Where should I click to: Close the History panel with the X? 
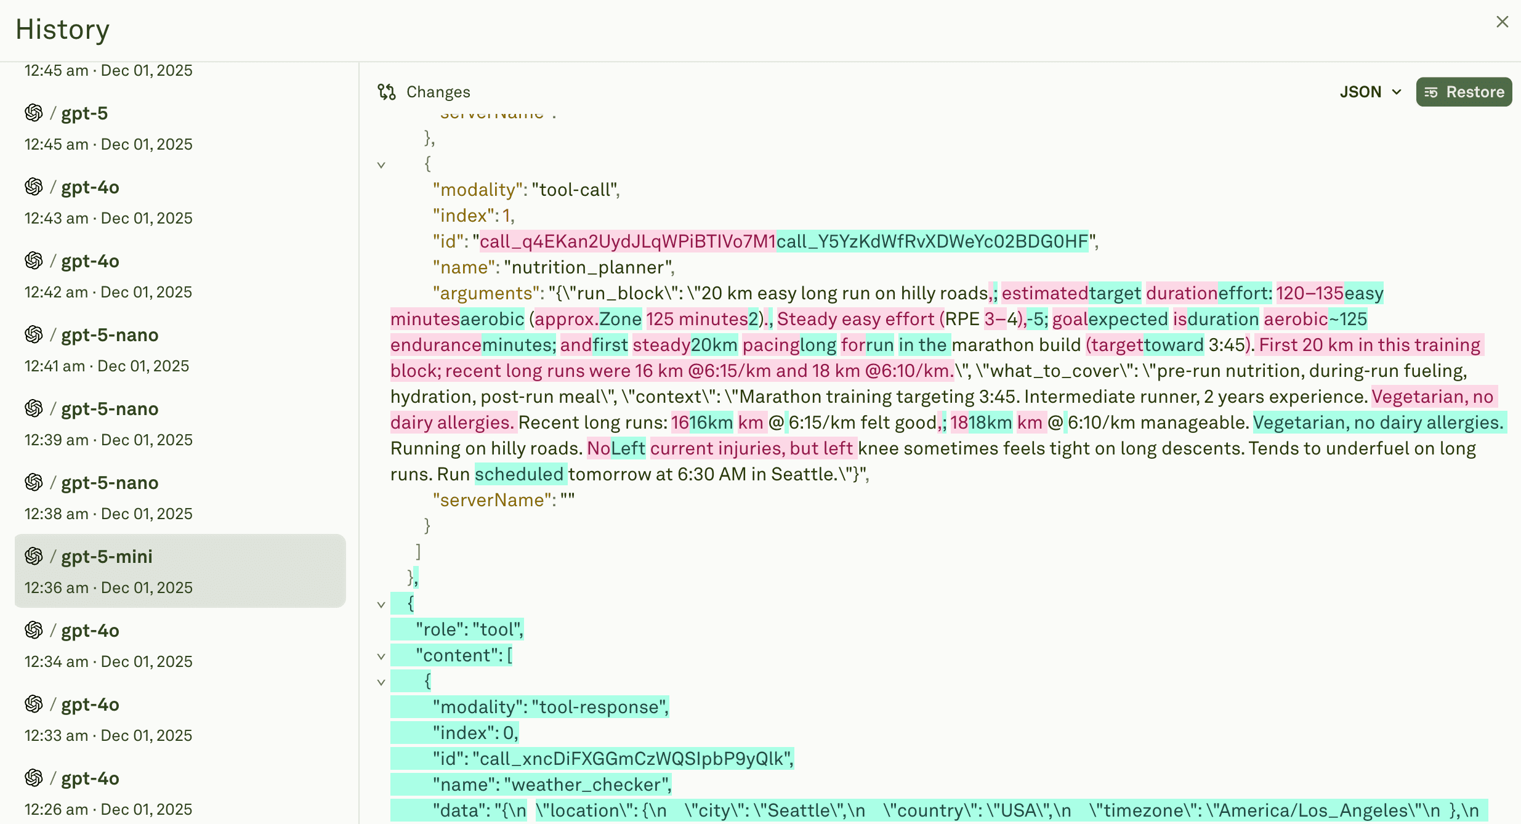1503,22
